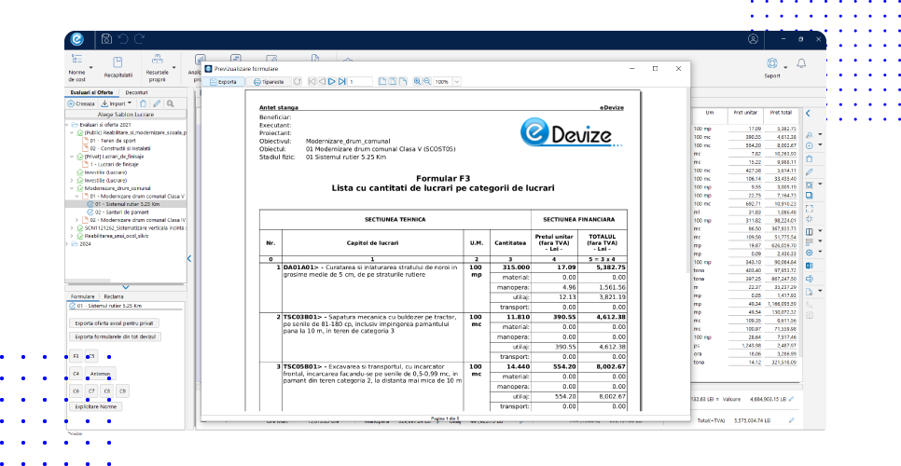The width and height of the screenshot is (901, 466).
Task: Collapse the right sidebar with chevron
Action: [808, 114]
